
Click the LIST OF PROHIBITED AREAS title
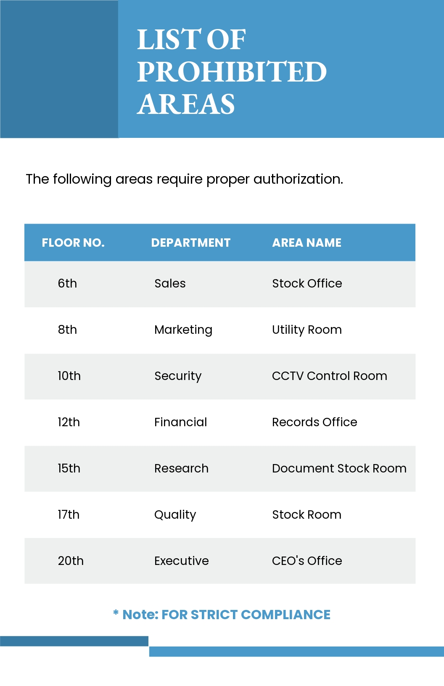point(232,71)
